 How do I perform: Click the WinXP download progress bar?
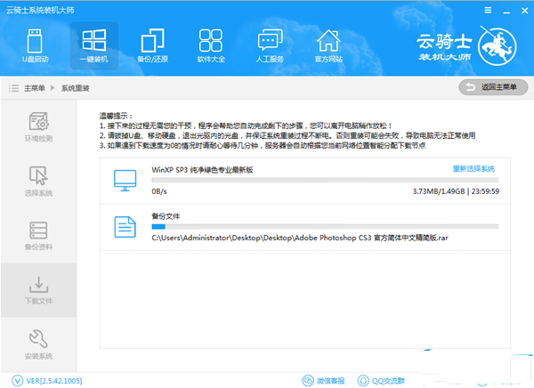point(325,180)
